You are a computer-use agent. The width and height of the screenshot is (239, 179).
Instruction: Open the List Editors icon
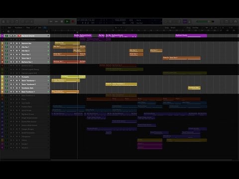pyautogui.click(x=222, y=21)
